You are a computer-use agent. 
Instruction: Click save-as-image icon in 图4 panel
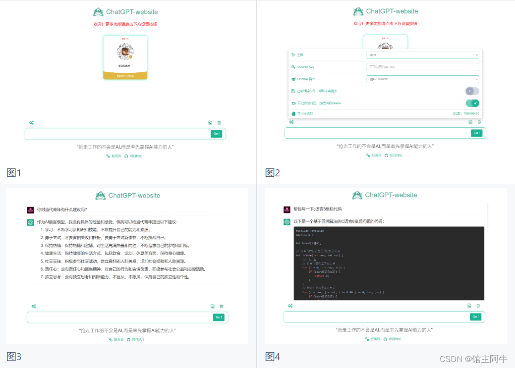(469, 306)
